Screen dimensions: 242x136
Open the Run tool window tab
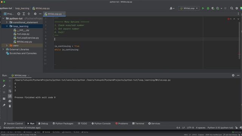(x=31, y=124)
